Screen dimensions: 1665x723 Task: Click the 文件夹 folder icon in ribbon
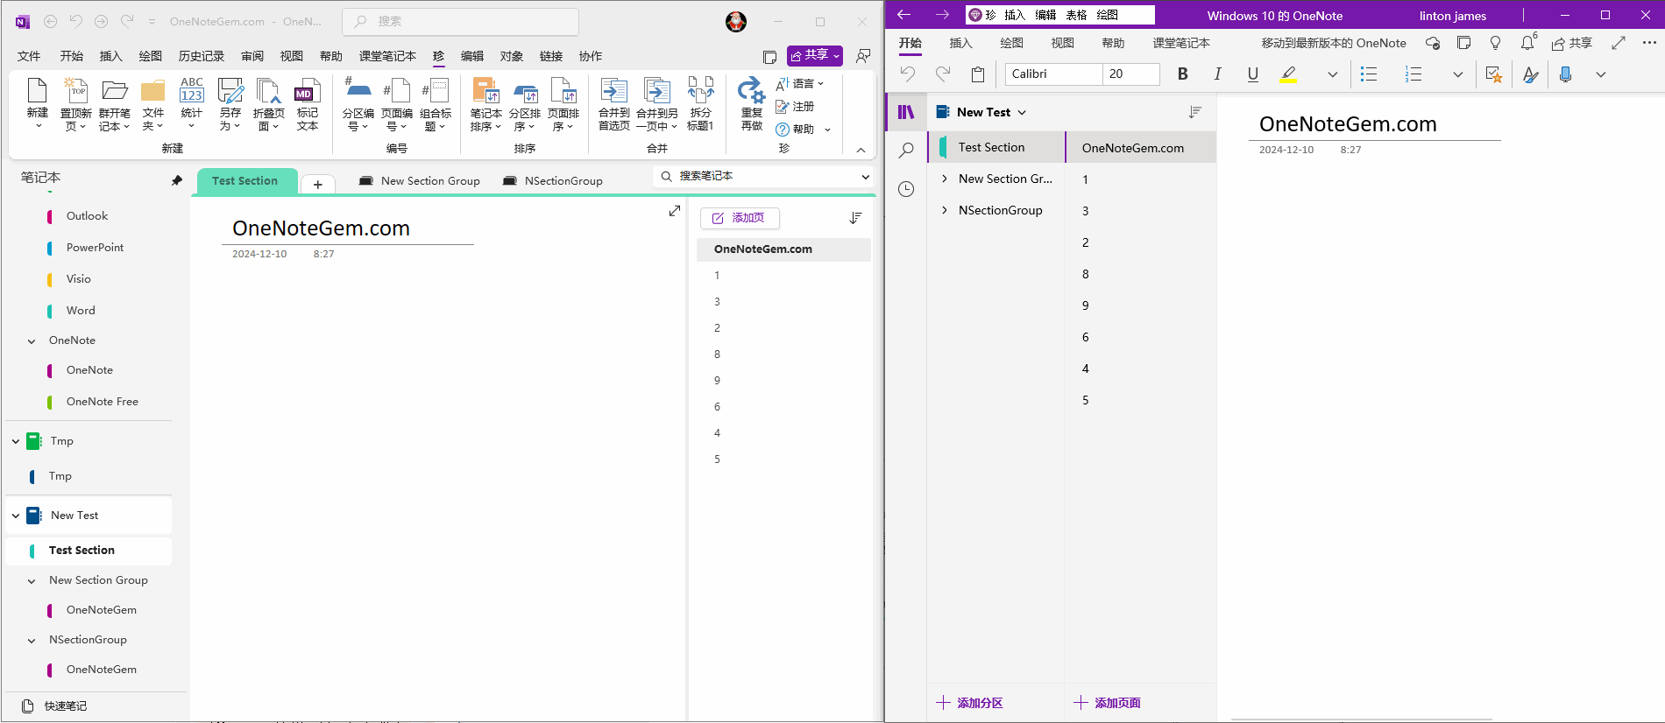[x=153, y=91]
